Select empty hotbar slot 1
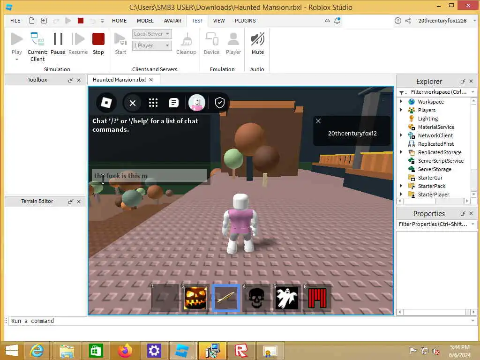480x360 pixels. click(165, 298)
